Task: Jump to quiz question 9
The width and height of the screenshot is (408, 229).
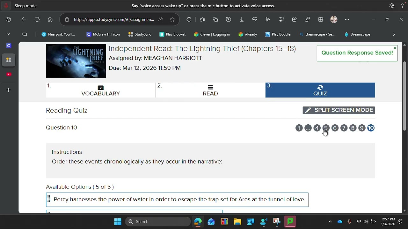Action: [361, 128]
